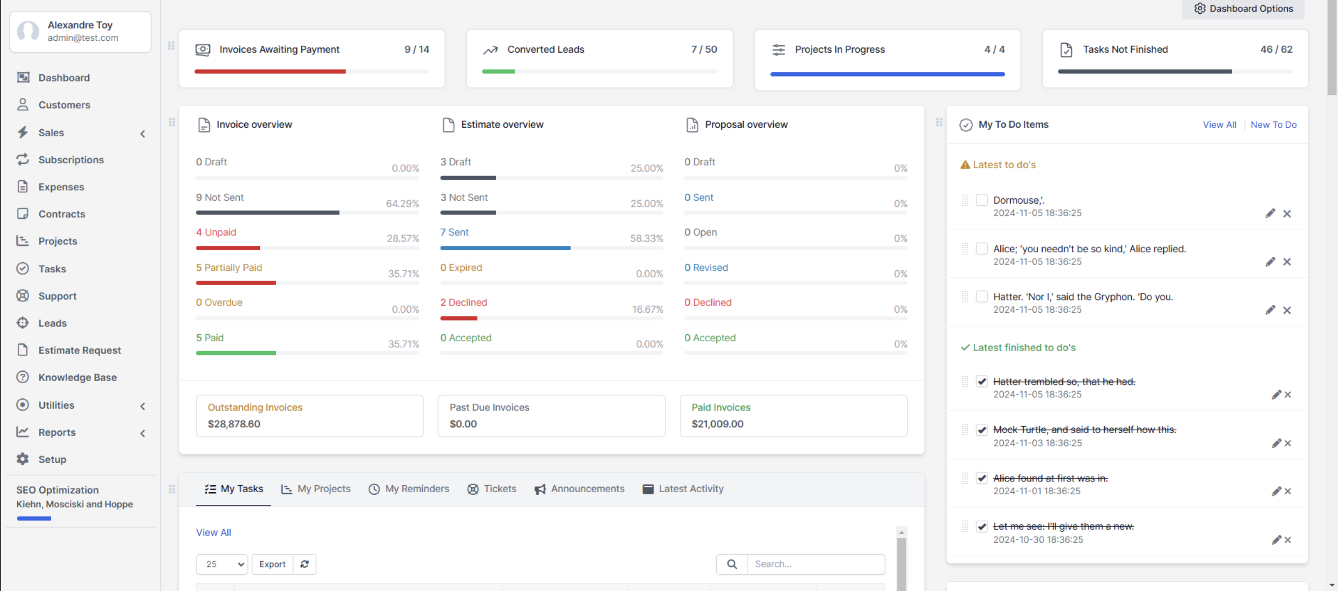This screenshot has height=591, width=1338.
Task: Click the user avatar of Alexandre Toy
Action: coord(28,31)
